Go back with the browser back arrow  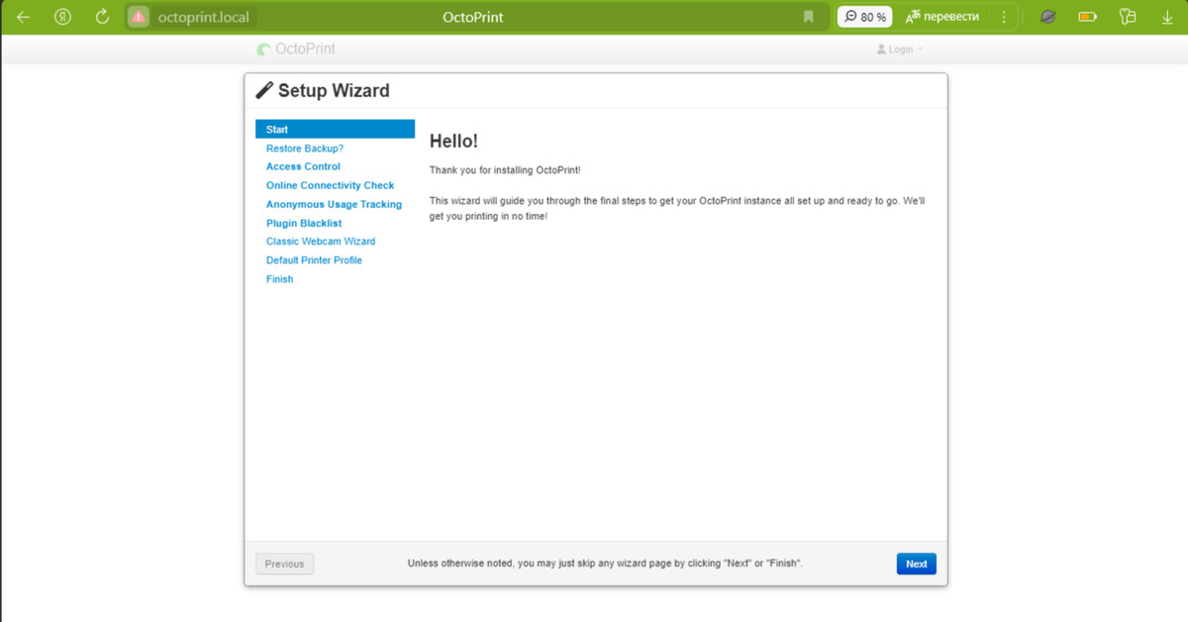pos(23,17)
